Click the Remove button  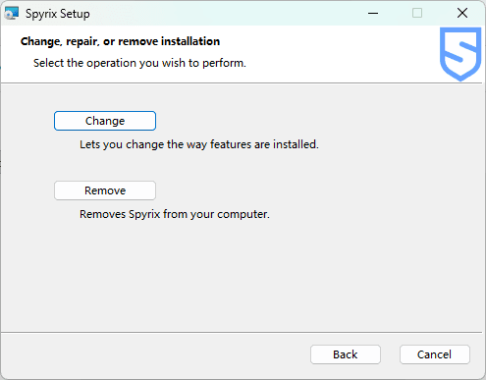[x=105, y=190]
